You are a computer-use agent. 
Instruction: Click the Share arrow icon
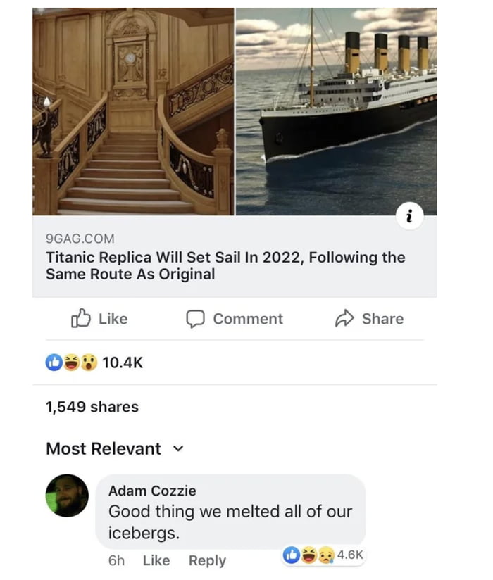pos(344,319)
